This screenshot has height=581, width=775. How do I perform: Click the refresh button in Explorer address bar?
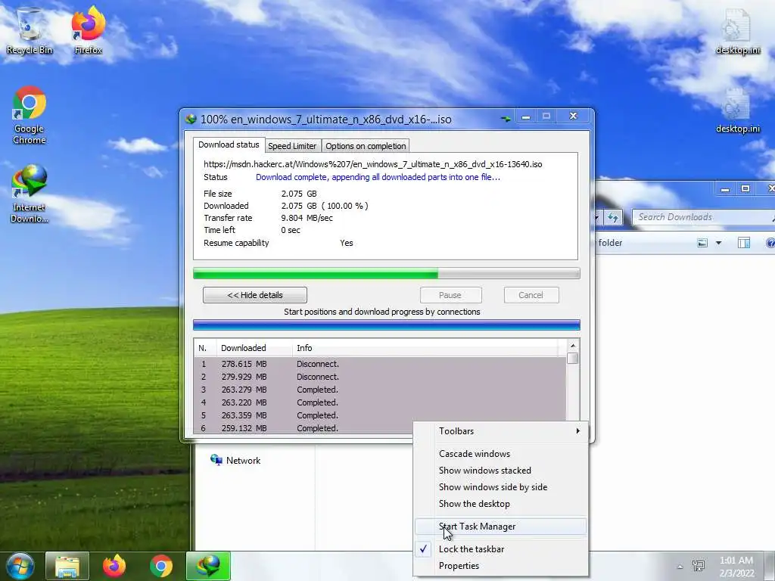(x=613, y=217)
